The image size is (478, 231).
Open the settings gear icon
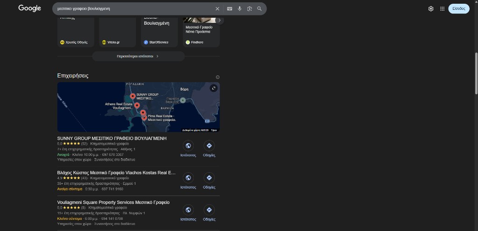coord(431,9)
